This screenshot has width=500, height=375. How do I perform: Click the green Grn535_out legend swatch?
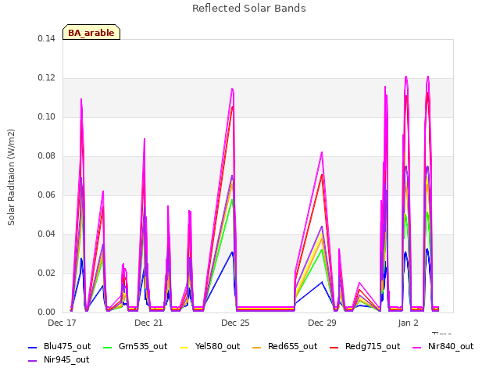pos(108,347)
